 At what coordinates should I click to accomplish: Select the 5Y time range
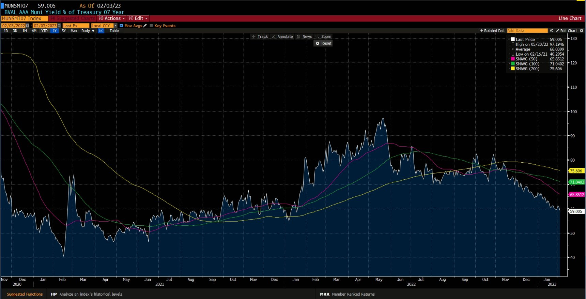(64, 31)
